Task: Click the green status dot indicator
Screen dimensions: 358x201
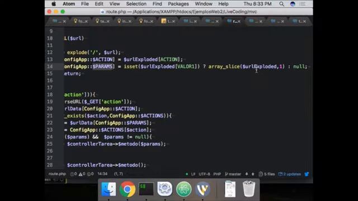Action: tap(187, 174)
